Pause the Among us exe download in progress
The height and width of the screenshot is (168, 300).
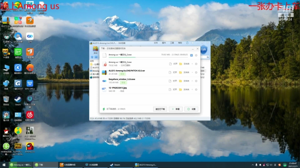(192, 55)
